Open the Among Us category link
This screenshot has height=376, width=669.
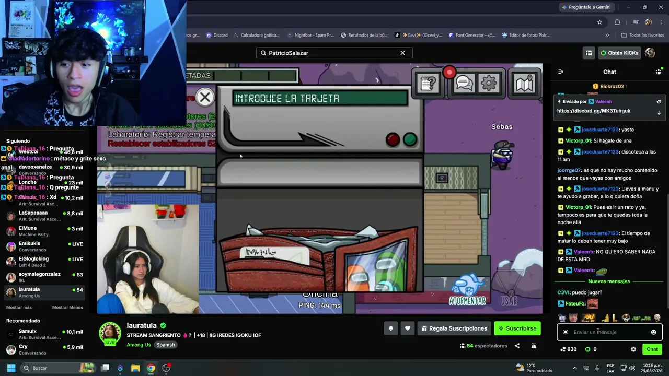tap(139, 345)
